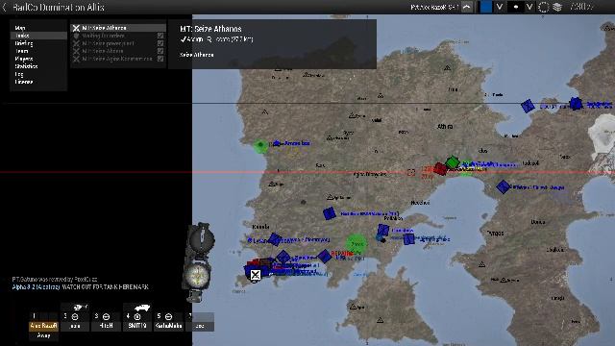The width and height of the screenshot is (615, 346).
Task: Click the dashed circle icon in top bar
Action: tap(543, 7)
